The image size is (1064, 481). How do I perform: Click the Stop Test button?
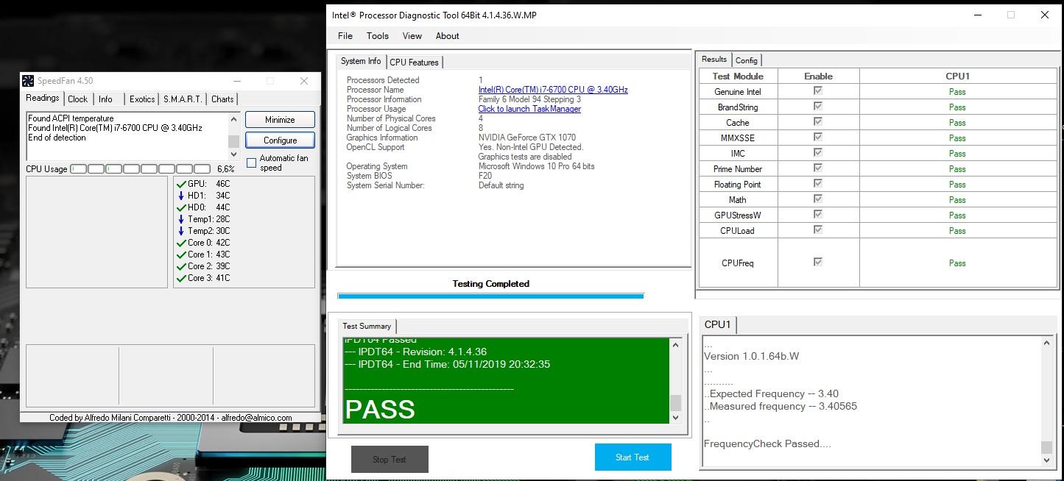390,459
